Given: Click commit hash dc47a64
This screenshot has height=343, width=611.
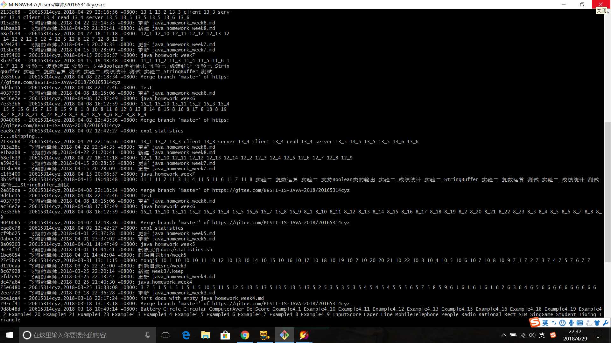Looking at the screenshot, I should coord(10,282).
